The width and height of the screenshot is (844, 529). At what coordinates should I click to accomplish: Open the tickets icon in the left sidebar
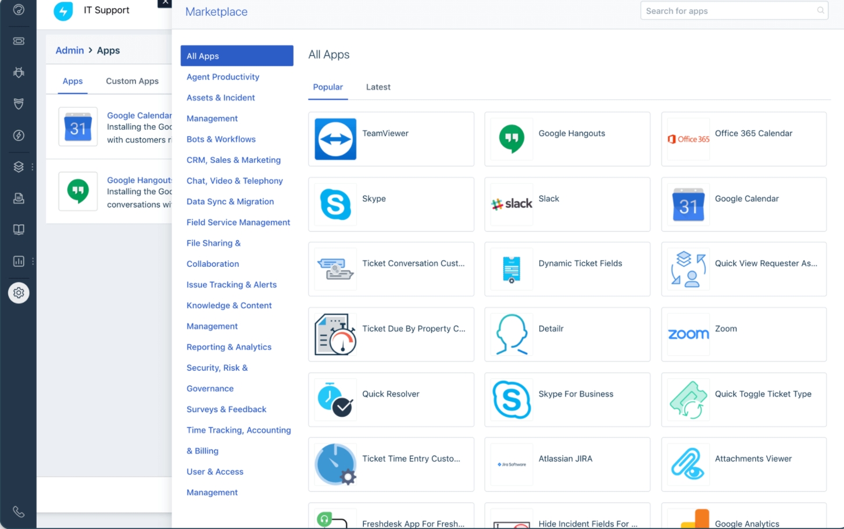tap(19, 41)
